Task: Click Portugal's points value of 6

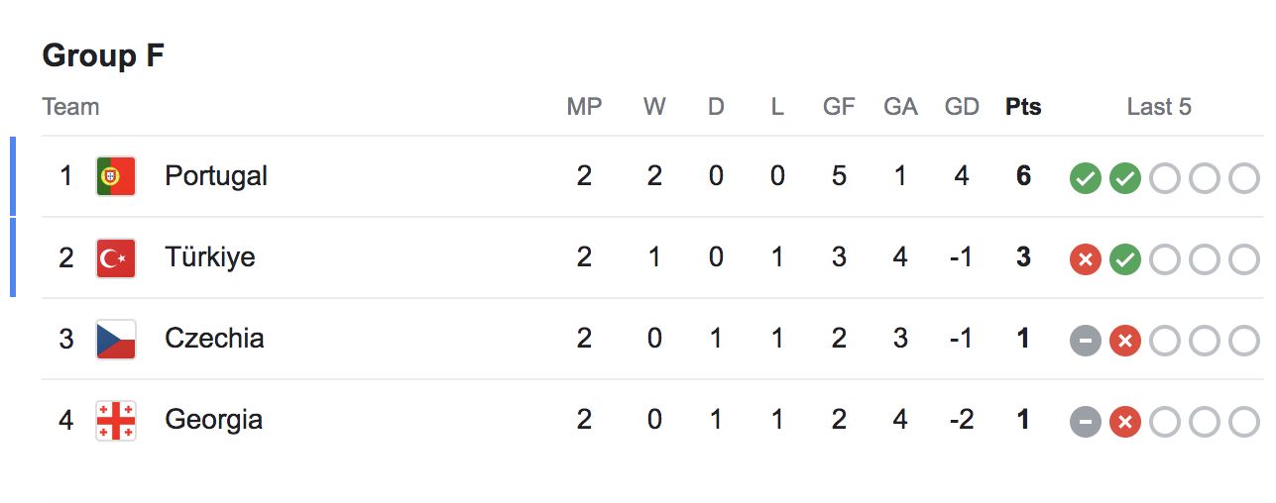Action: (x=1023, y=176)
